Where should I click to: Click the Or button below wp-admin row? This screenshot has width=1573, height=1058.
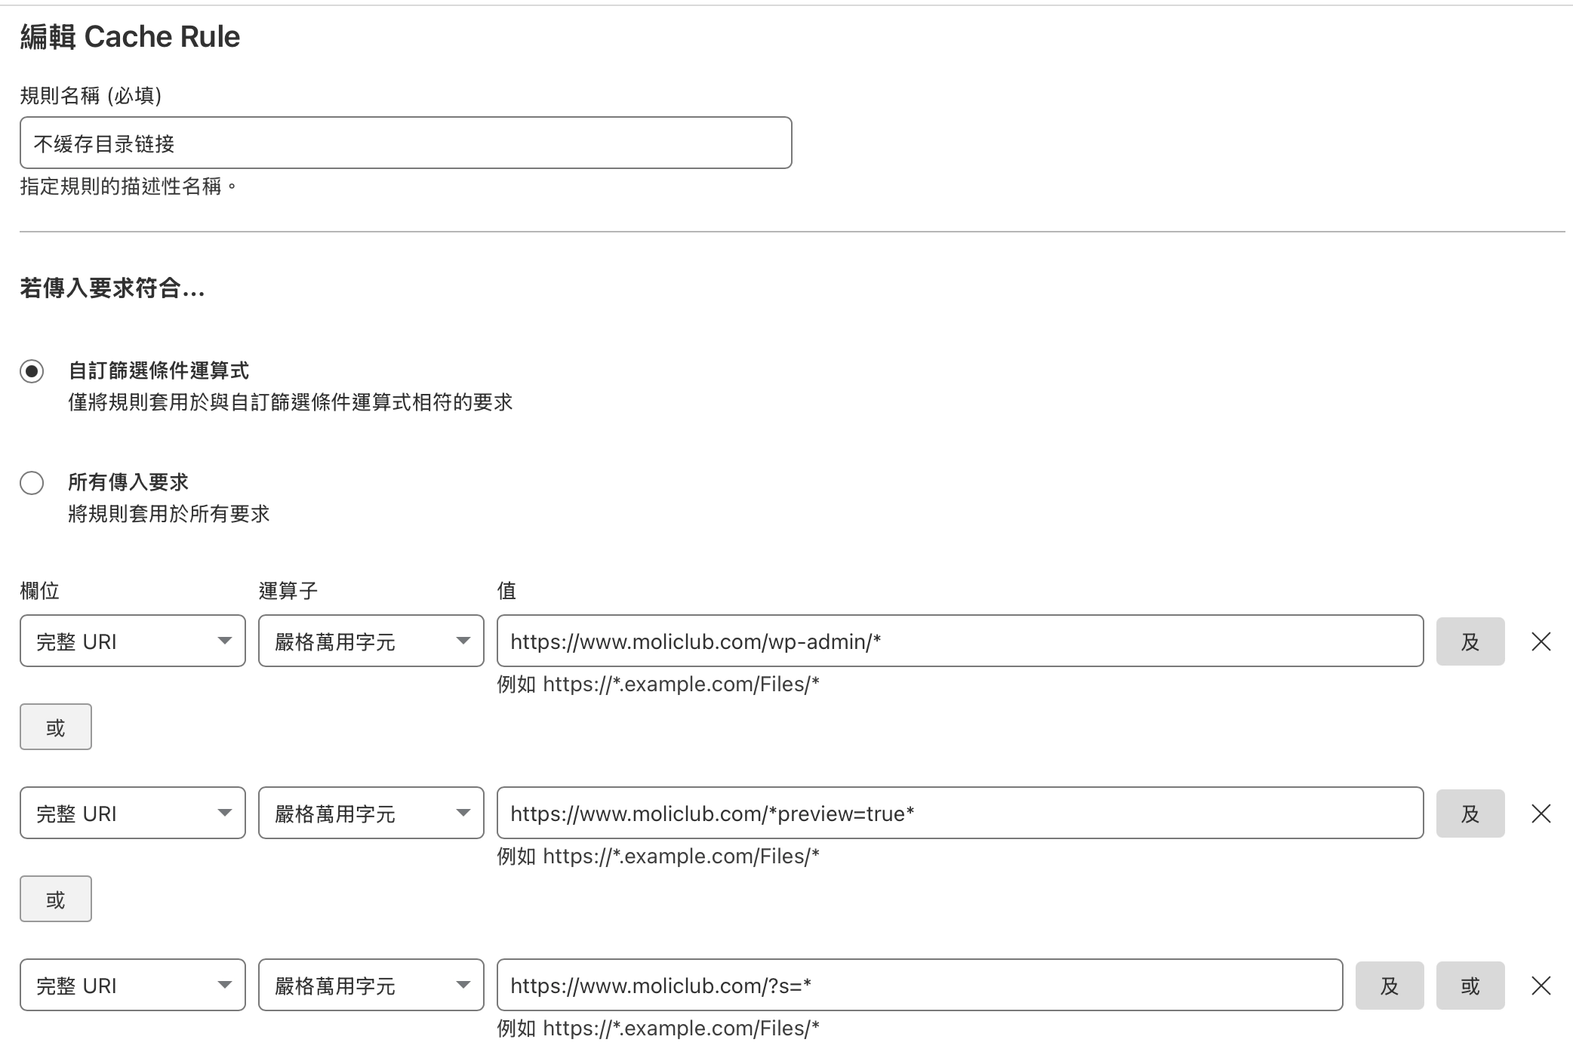[x=56, y=727]
